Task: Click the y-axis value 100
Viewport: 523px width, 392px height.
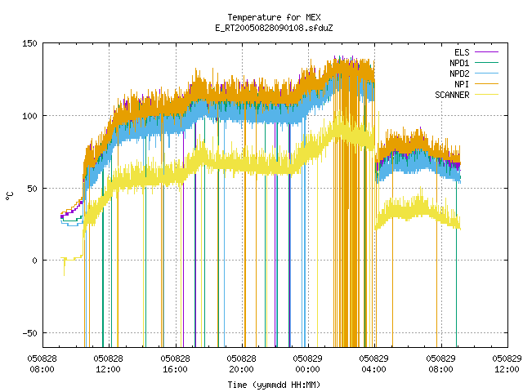Action: [29, 116]
